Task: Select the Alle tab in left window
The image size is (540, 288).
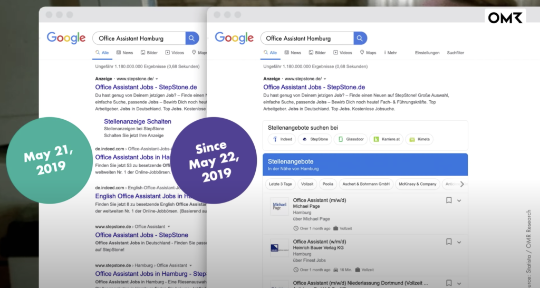Action: pos(102,53)
